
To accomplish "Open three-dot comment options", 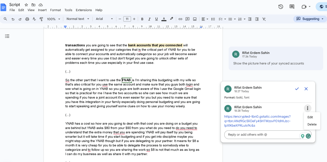I will pyautogui.click(x=308, y=108).
